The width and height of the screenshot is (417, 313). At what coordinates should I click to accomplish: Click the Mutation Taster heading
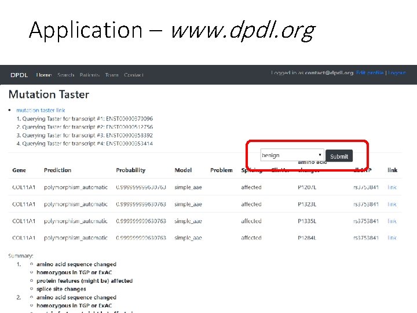pyautogui.click(x=49, y=94)
